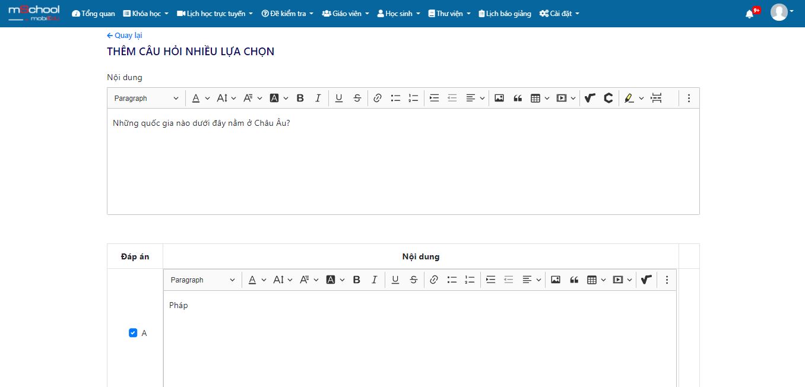Open font background color in question toolbar
The height and width of the screenshot is (387, 805).
point(278,99)
